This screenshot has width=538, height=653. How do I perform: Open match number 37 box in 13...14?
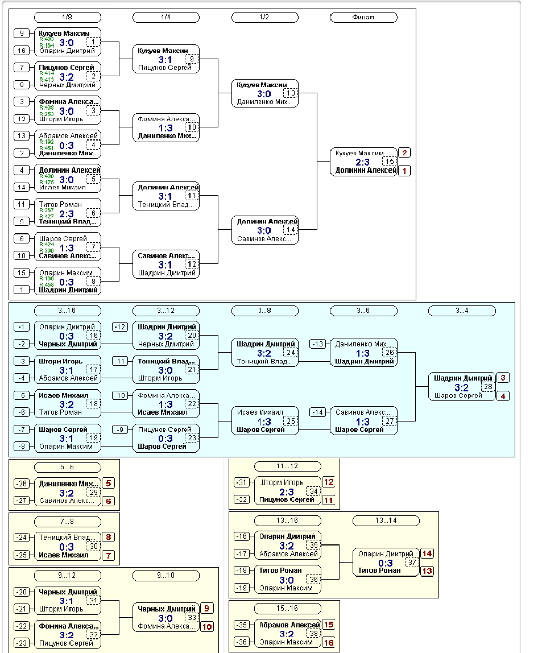point(412,563)
